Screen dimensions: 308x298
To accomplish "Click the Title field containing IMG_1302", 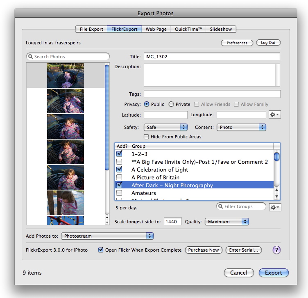I will click(x=212, y=57).
